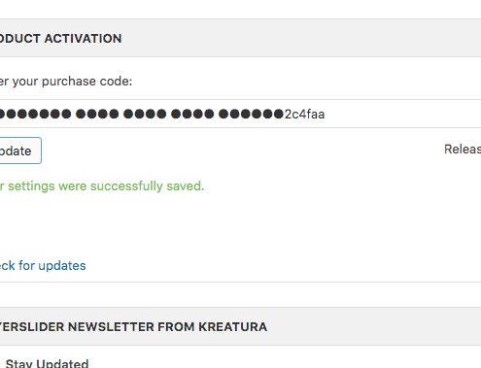Click the second four-dot group in purchase code
Image resolution: width=481 pixels, height=368 pixels.
click(x=97, y=114)
